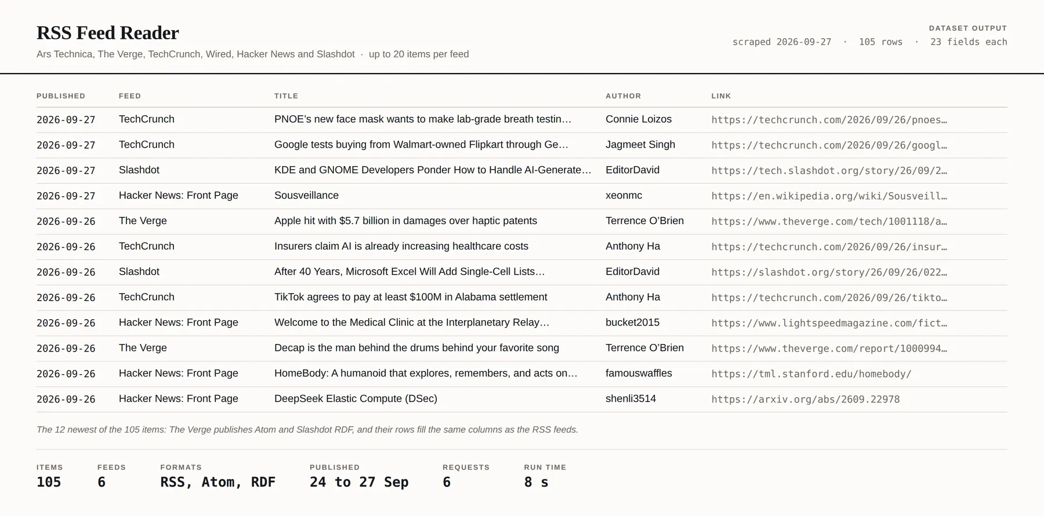Open theverge.com/report/1000994 link

(829, 349)
